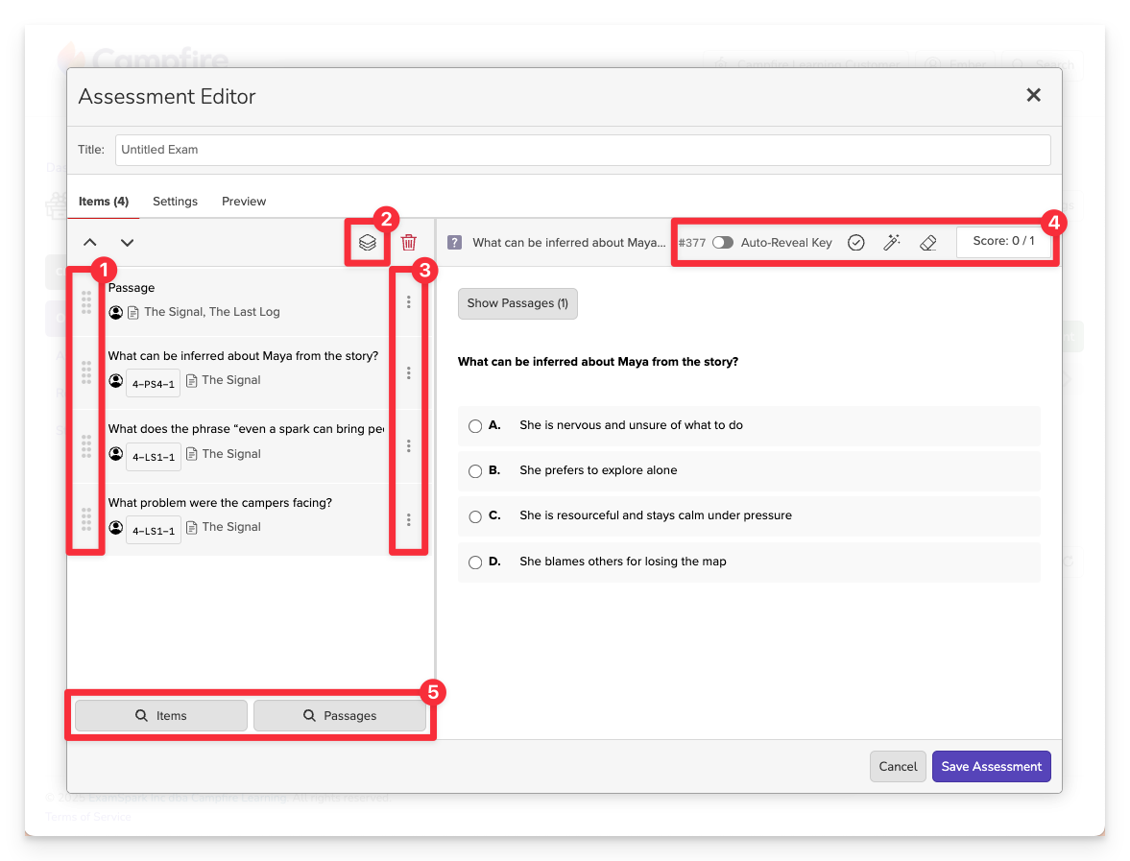The width and height of the screenshot is (1130, 861).
Task: Switch to the Settings tab
Action: [x=175, y=202]
